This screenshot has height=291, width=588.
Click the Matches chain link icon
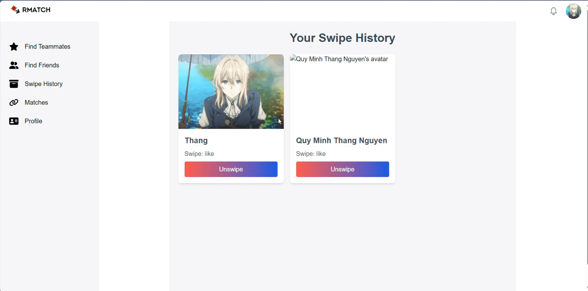pyautogui.click(x=14, y=103)
